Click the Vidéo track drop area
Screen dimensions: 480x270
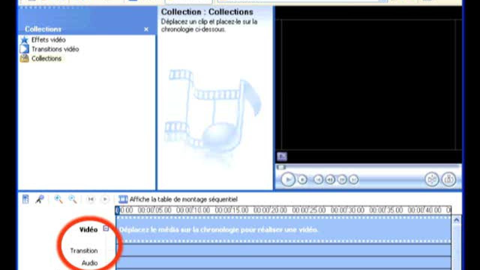(283, 229)
